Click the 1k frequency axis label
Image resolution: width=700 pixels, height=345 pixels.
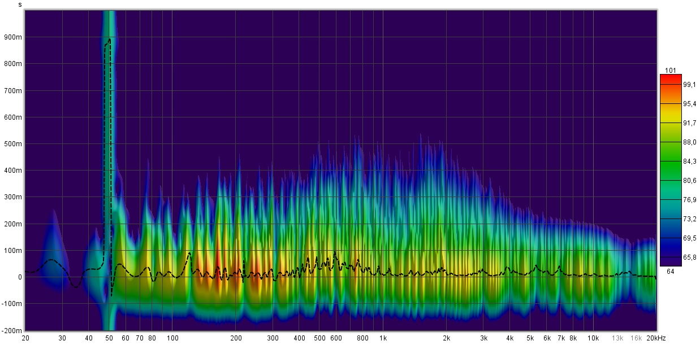coord(383,338)
